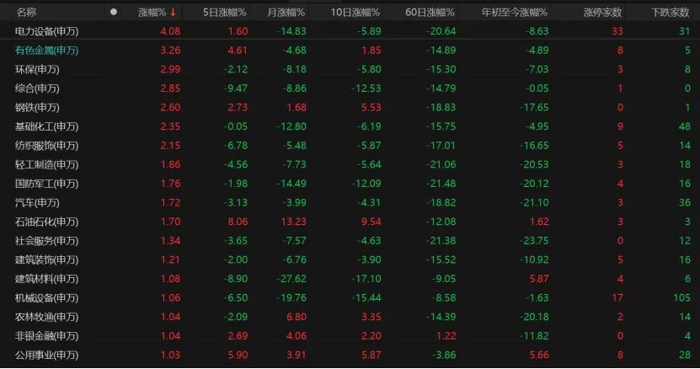The width and height of the screenshot is (700, 369).
Task: Sort by 下跌家数 column header
Action: coord(670,13)
